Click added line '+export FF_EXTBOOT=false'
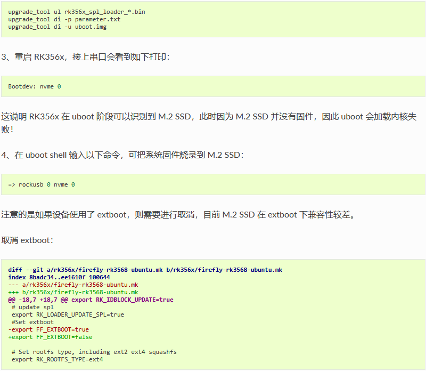The width and height of the screenshot is (426, 371). (x=50, y=337)
